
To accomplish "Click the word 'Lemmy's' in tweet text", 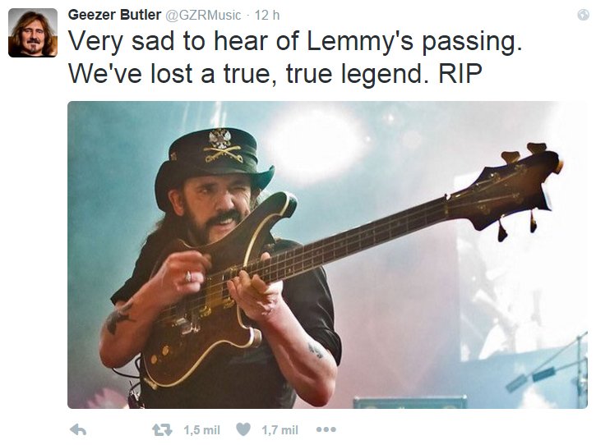I will (x=359, y=41).
